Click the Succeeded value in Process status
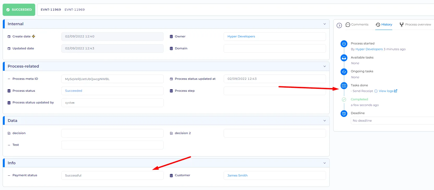Screen dimensions: 434x190 click(74, 91)
